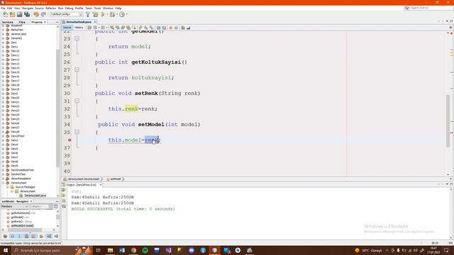Collapse the code fold on line 23

point(77,38)
